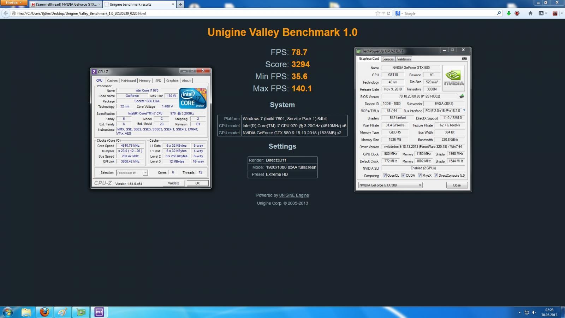
Task: Follow the Unigine Corp. link
Action: tap(269, 203)
